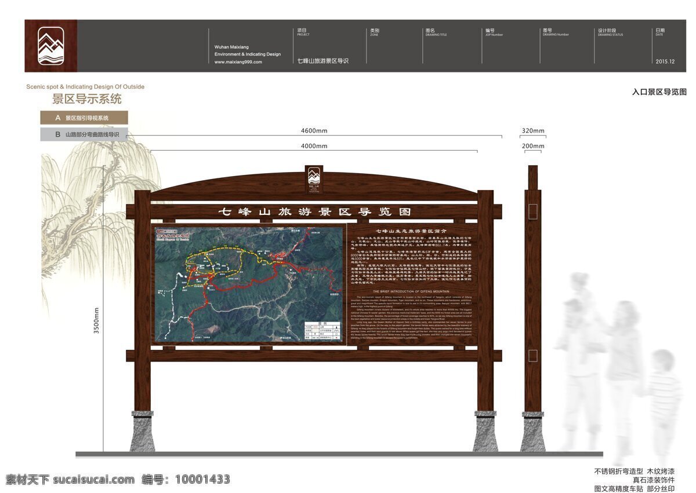Click the map legend box on the trail map
The image size is (696, 493).
click(321, 331)
